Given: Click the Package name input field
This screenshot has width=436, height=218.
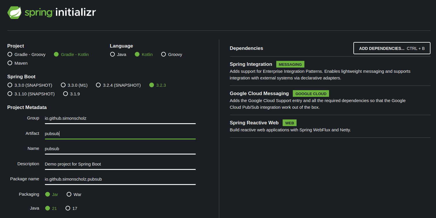Looking at the screenshot, I should coord(120,179).
